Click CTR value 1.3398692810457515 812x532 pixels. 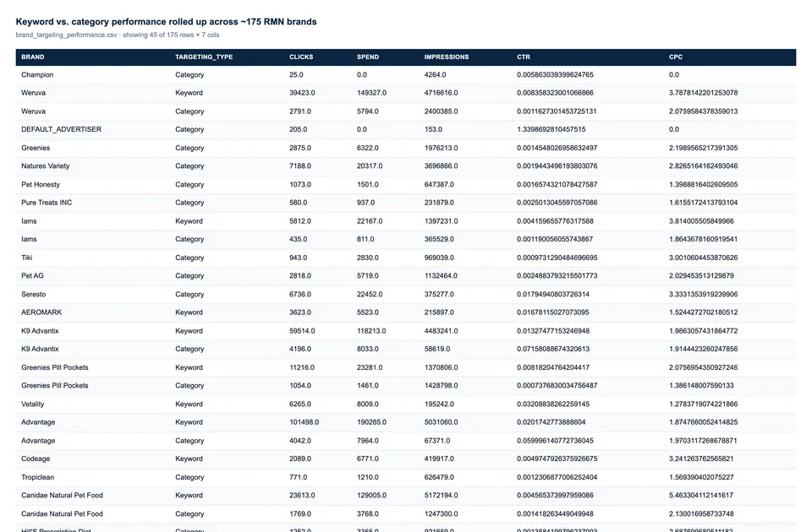(x=551, y=129)
